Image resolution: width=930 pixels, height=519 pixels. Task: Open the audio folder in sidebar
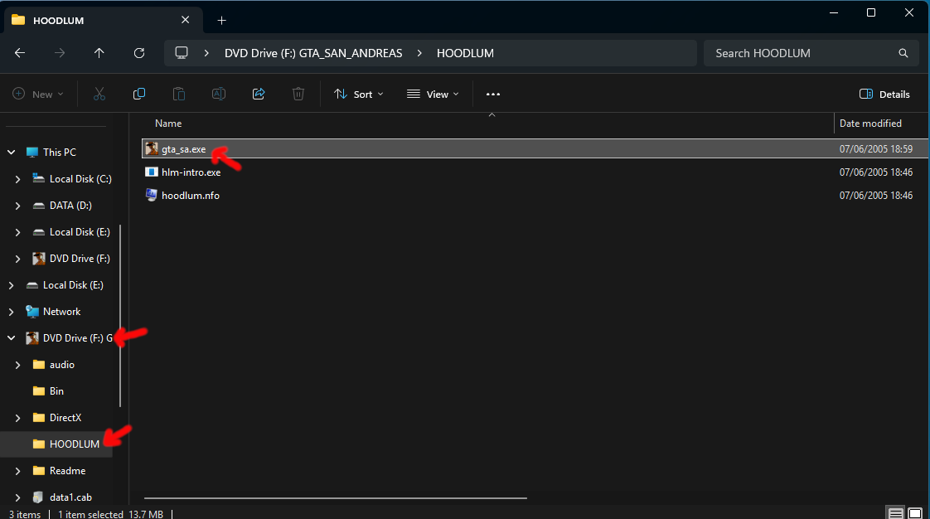point(61,365)
